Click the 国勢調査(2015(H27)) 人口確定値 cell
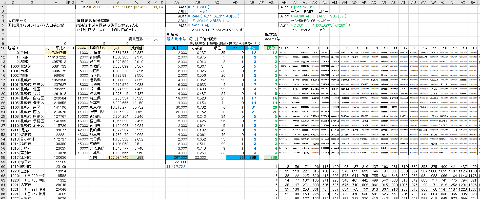 [x=36, y=25]
